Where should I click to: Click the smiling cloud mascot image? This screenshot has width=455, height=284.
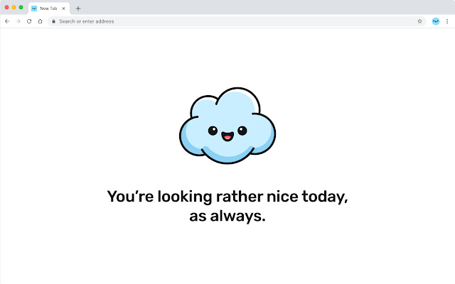click(227, 126)
